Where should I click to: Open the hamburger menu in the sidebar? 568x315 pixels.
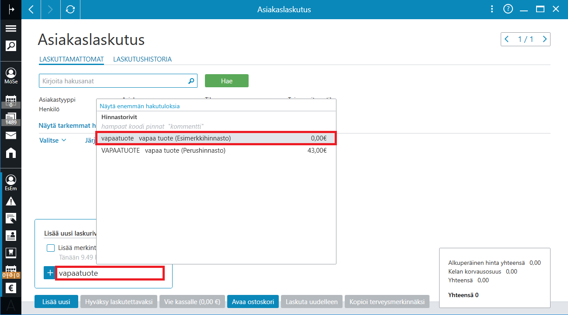[x=10, y=28]
